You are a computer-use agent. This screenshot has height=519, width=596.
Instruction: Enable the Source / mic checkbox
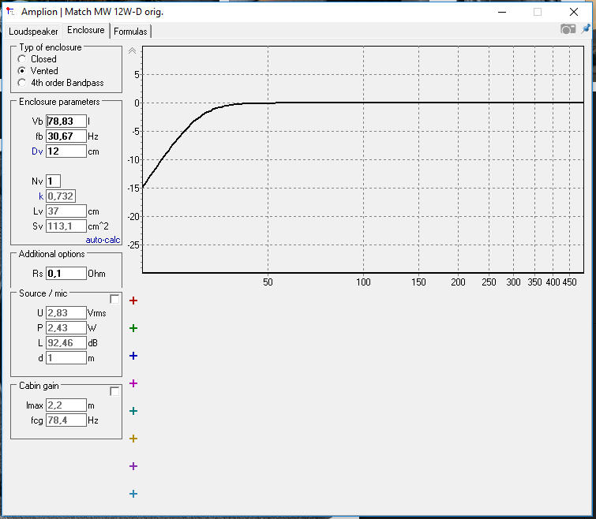(114, 299)
